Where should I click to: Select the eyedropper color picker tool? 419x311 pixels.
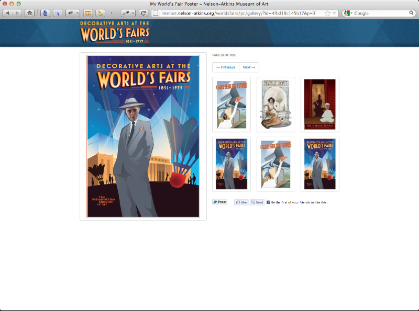coord(126,13)
